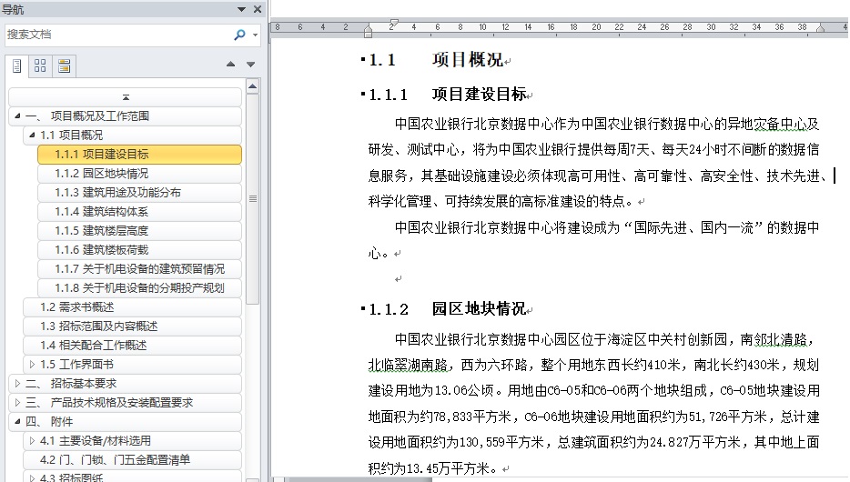Viewport: 850px width, 482px height.
Task: Go to next heading with down arrow
Action: coord(250,64)
